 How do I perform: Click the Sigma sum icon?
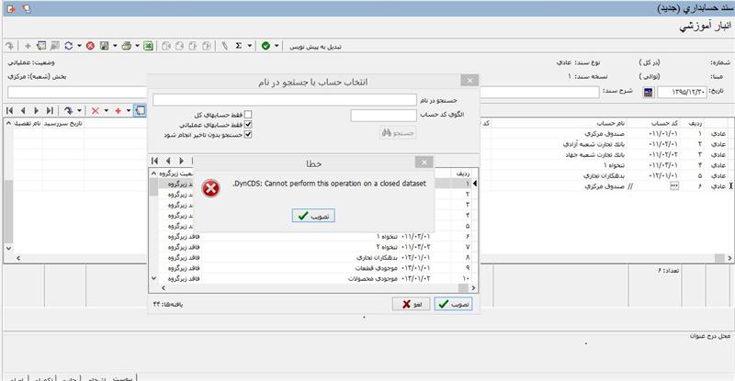pos(239,45)
